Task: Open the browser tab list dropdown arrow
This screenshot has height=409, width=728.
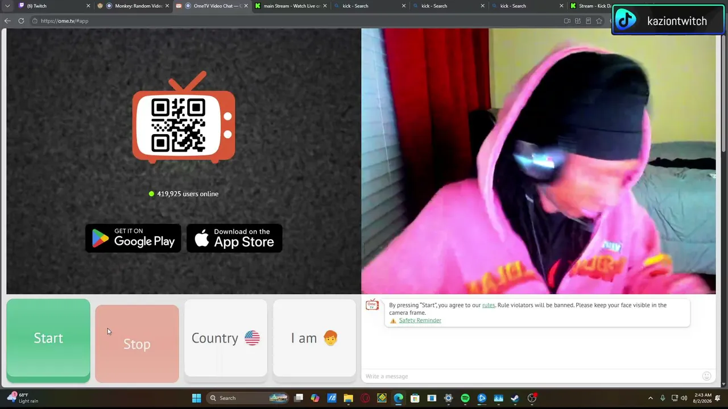Action: tap(7, 6)
